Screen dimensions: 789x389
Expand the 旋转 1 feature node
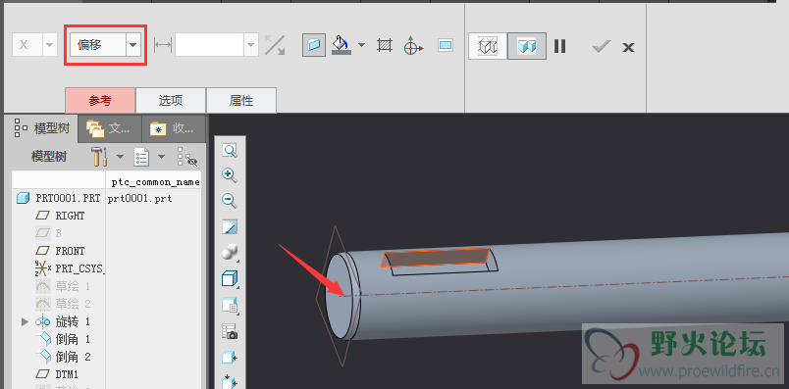(x=25, y=321)
